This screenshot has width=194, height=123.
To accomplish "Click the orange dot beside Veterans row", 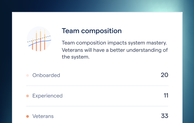I will coord(27,116).
